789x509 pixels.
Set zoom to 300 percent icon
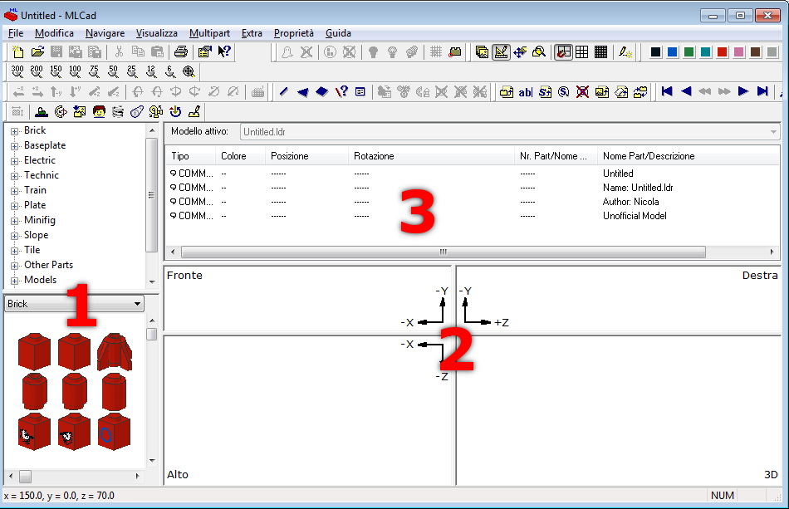(17, 71)
